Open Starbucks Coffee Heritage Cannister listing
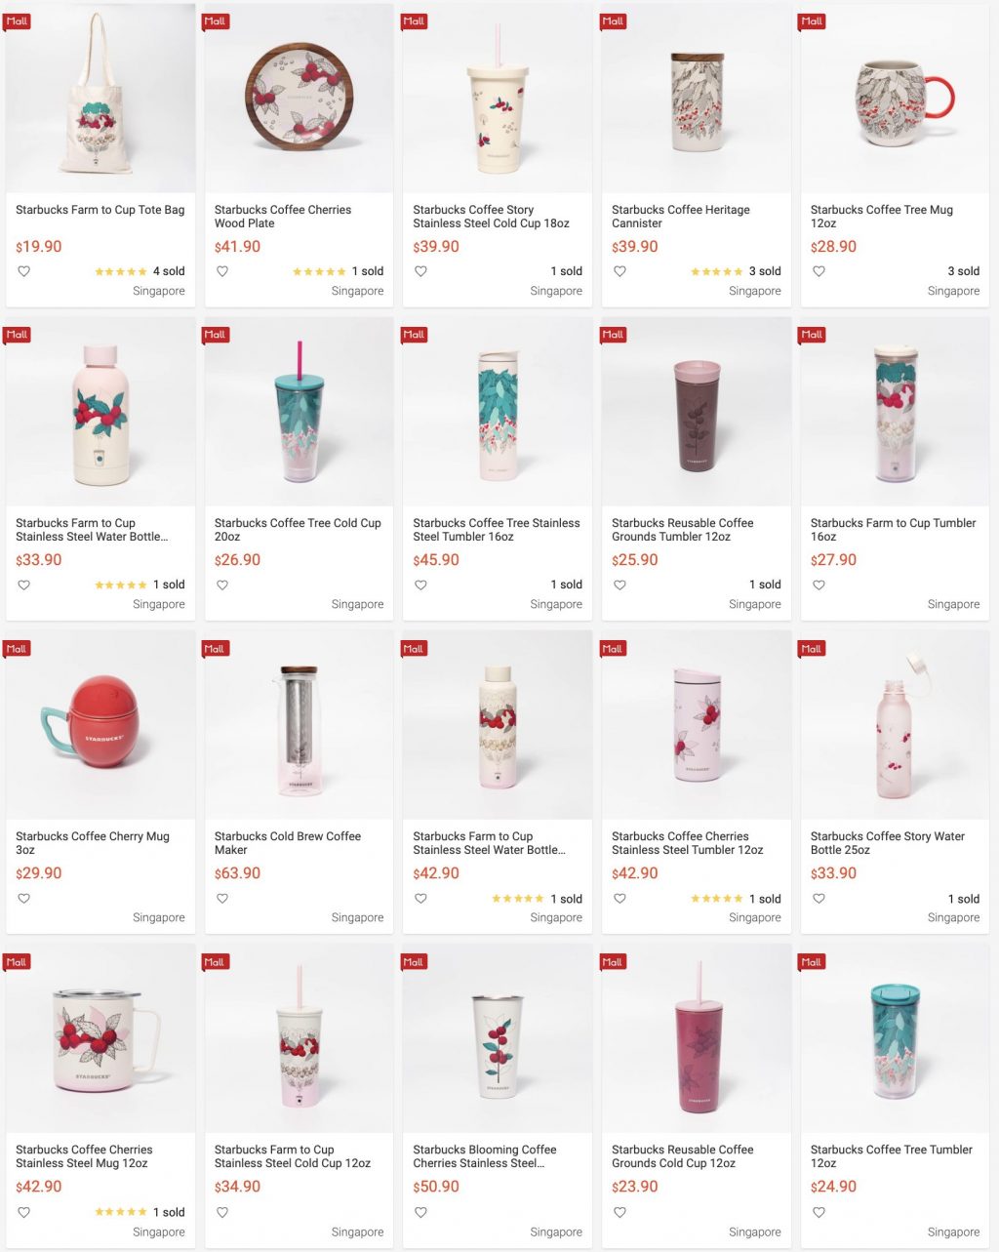This screenshot has height=1252, width=999. [x=681, y=217]
